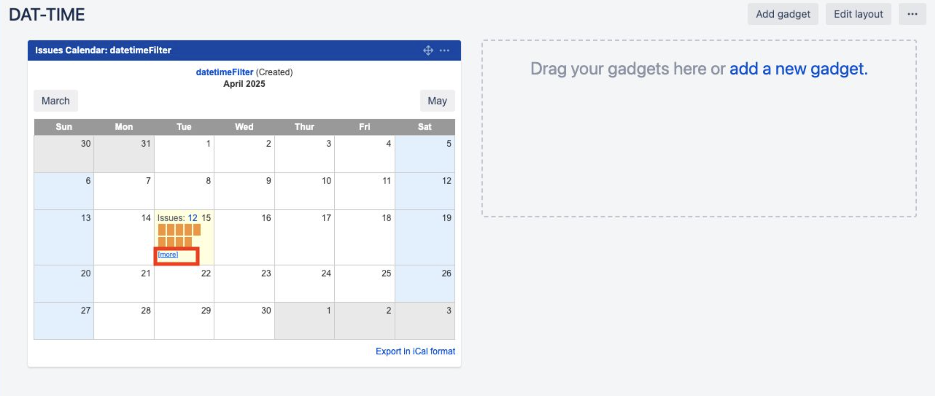Image resolution: width=935 pixels, height=396 pixels.
Task: Expand hidden issues via the [more] link
Action: coord(168,254)
